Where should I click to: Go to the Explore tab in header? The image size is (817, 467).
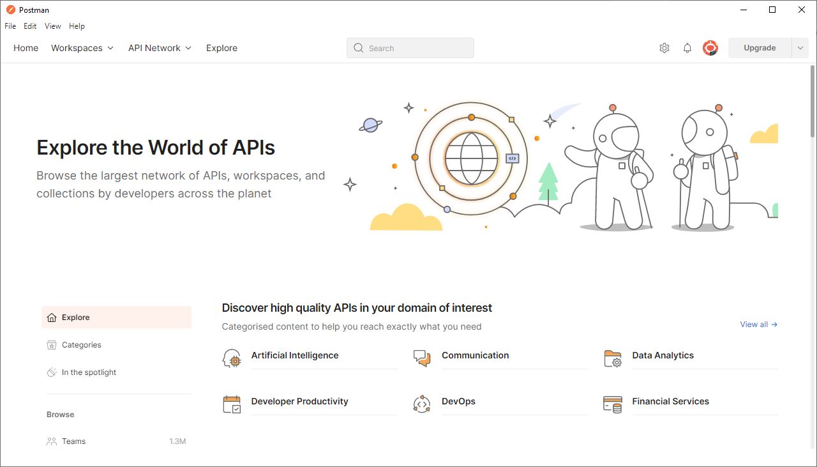click(221, 48)
